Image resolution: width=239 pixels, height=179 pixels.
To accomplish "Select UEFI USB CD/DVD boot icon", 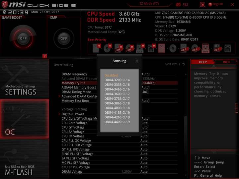I will 129,48.
